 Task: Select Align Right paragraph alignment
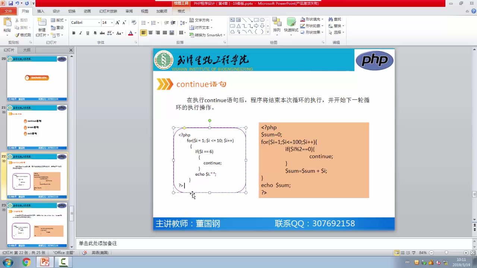click(x=158, y=33)
